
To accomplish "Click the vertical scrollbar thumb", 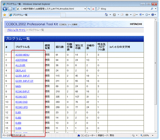I will click(156, 63).
